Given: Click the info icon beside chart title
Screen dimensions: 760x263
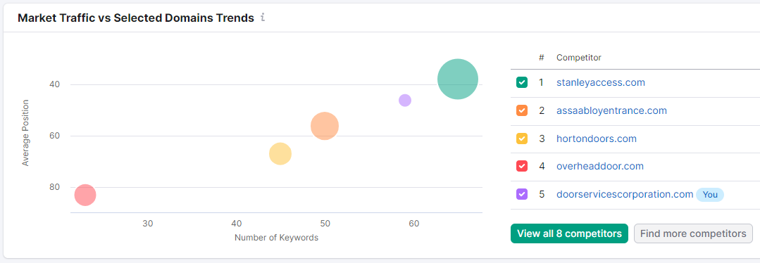Looking at the screenshot, I should coord(263,18).
